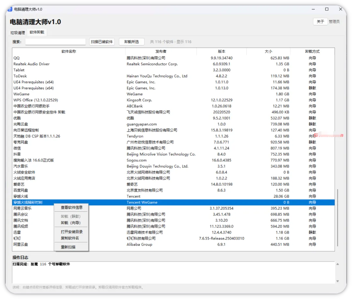The width and height of the screenshot is (352, 299).
Task: Select the 腾讯文档 row
Action: coord(173,220)
